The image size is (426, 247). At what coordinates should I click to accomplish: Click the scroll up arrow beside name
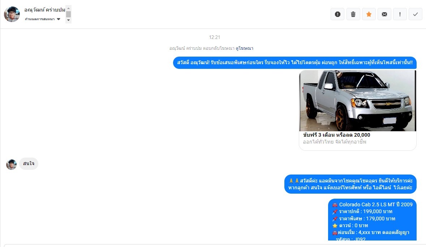click(68, 8)
